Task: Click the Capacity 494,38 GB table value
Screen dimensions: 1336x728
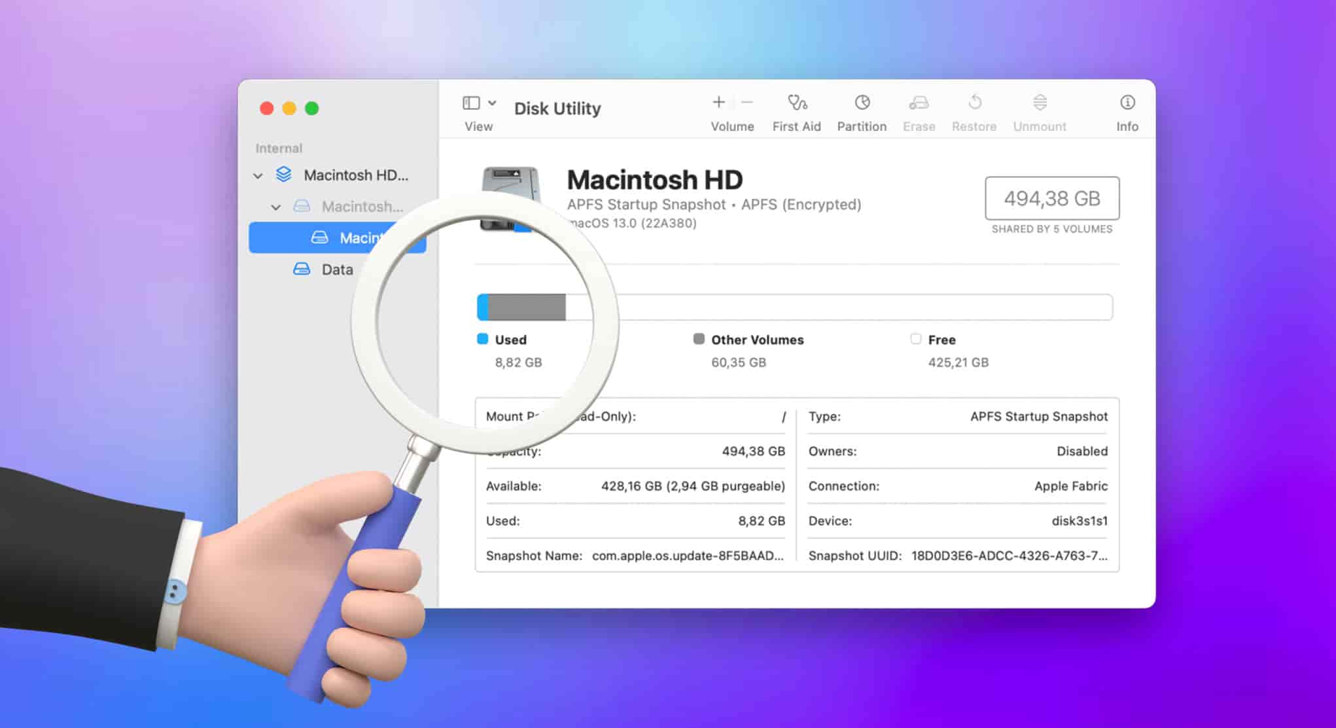Action: 753,451
